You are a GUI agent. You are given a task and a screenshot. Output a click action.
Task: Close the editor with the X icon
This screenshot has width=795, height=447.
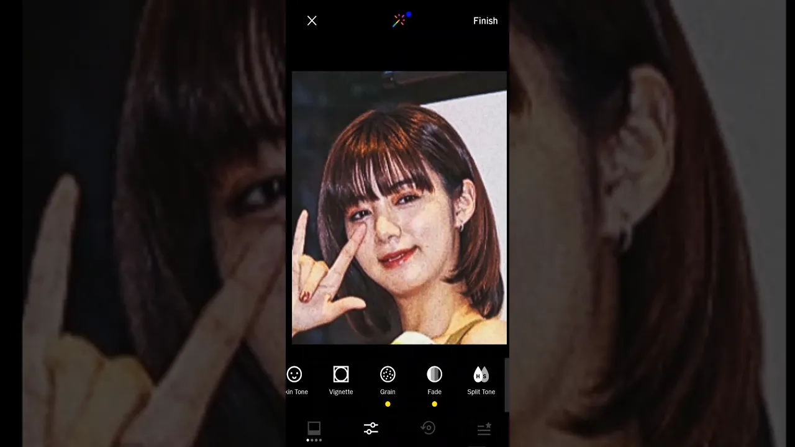point(312,20)
